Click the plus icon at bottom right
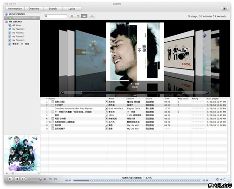Screen dimensions: 234x189 pyautogui.click(x=221, y=179)
